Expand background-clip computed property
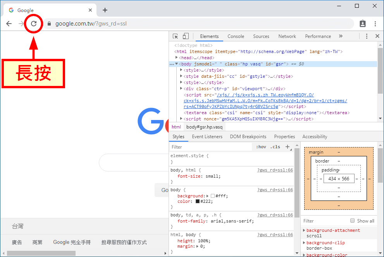 click(x=304, y=243)
